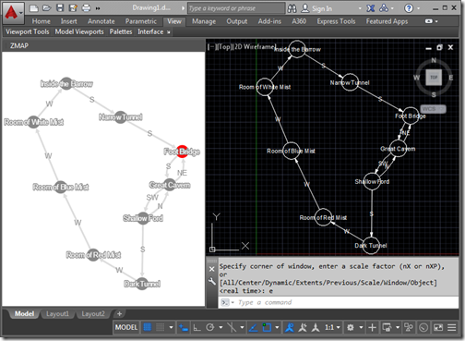Click the [Top] view control label
Viewport: 465px width, 341px height.
[x=224, y=47]
